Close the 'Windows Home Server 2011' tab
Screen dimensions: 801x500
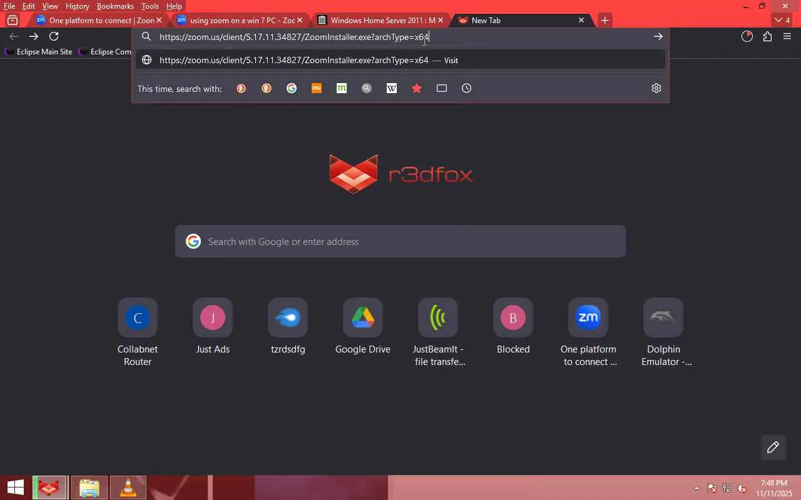[441, 20]
